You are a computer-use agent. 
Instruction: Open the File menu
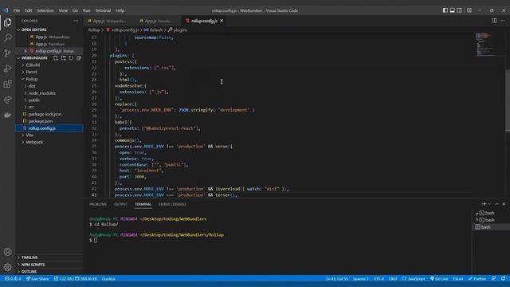point(17,10)
